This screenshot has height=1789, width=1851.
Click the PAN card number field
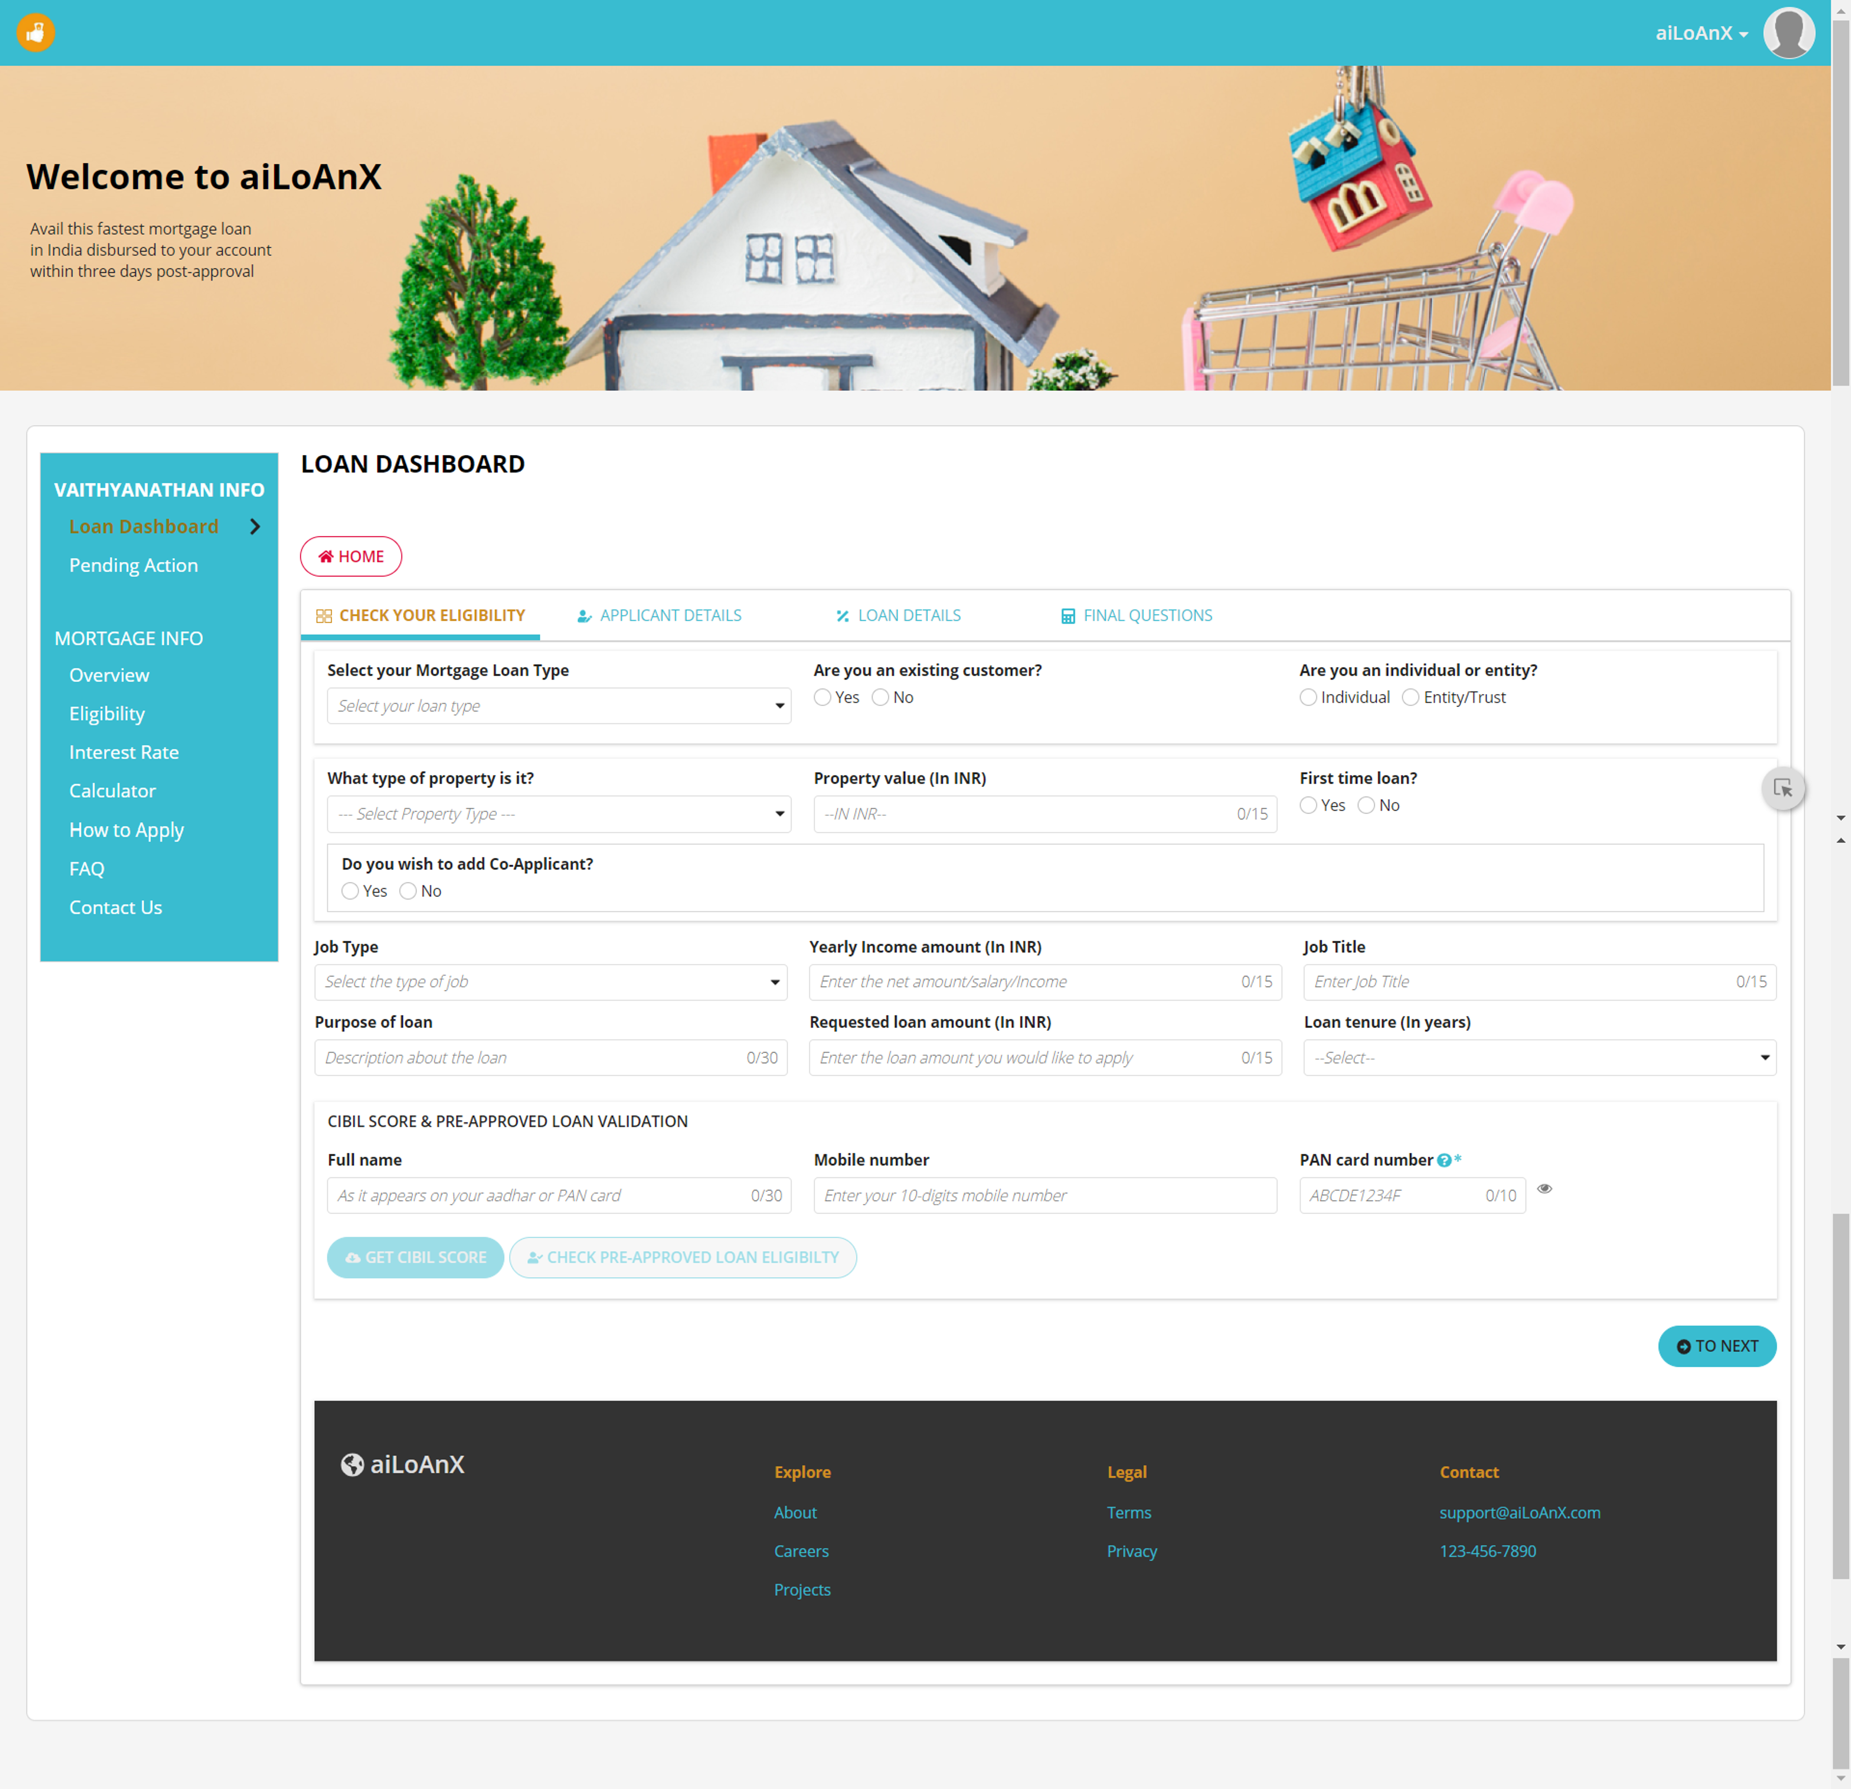pyautogui.click(x=1412, y=1195)
